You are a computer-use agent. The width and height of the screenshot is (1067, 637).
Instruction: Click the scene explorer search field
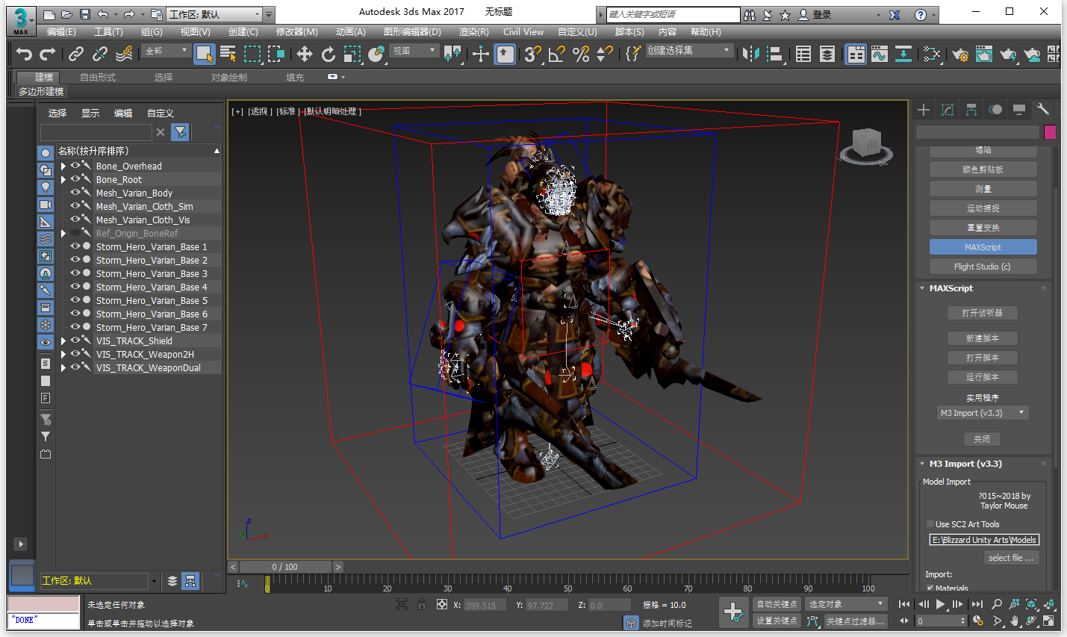[96, 132]
